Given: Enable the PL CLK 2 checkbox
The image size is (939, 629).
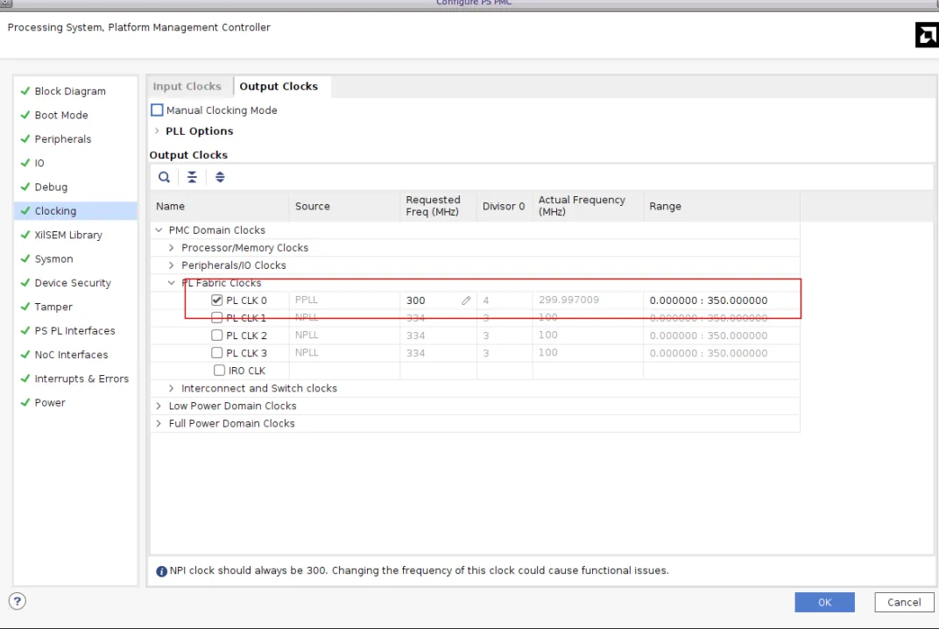Looking at the screenshot, I should [x=216, y=336].
